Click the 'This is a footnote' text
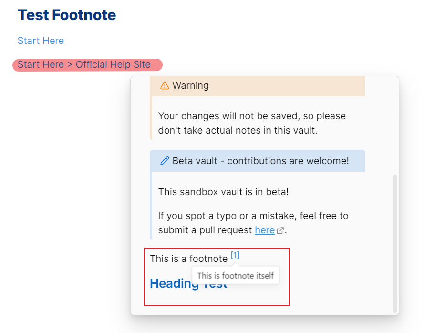This screenshot has width=445, height=333. (x=189, y=259)
